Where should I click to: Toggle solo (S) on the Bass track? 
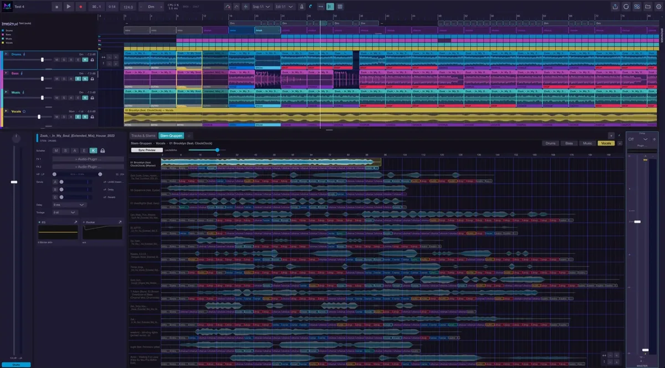click(64, 79)
